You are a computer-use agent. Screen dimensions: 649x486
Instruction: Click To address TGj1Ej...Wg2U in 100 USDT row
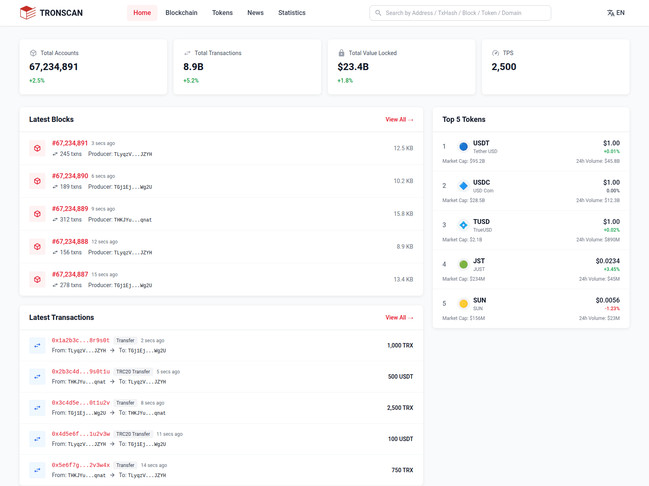point(147,444)
